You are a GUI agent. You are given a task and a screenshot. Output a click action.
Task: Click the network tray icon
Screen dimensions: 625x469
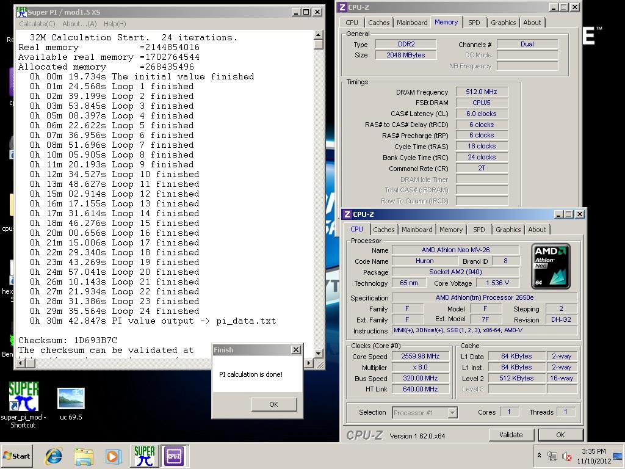tap(552, 456)
